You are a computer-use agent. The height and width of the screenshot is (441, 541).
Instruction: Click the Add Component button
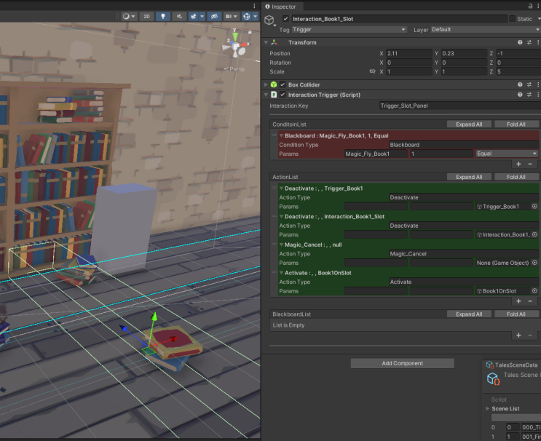tap(403, 363)
